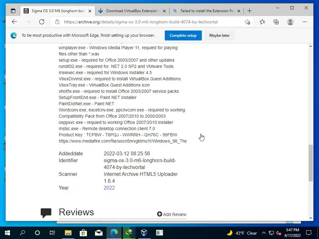Open network status tray icon

(x=271, y=233)
